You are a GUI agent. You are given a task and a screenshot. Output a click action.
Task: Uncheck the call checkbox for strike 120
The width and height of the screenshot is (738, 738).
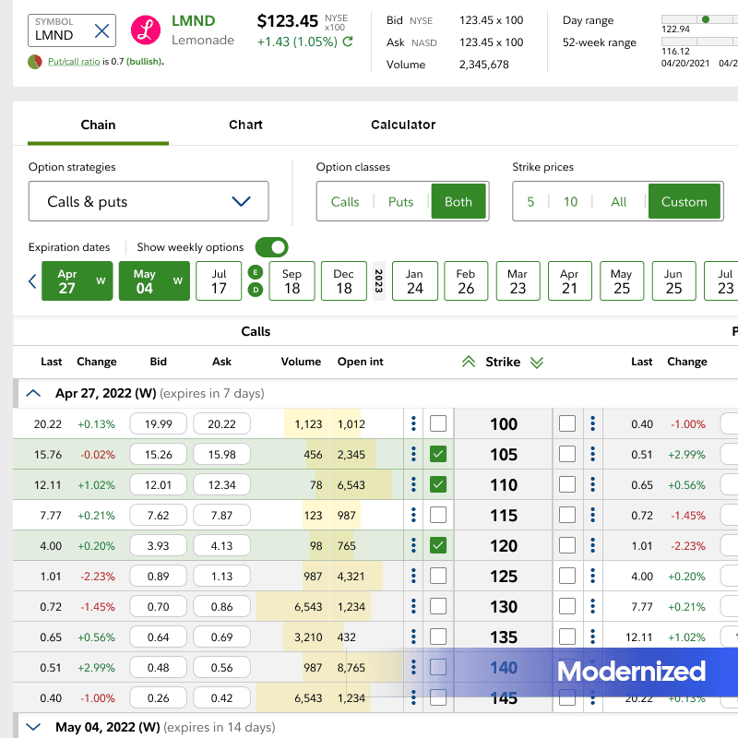pos(438,545)
